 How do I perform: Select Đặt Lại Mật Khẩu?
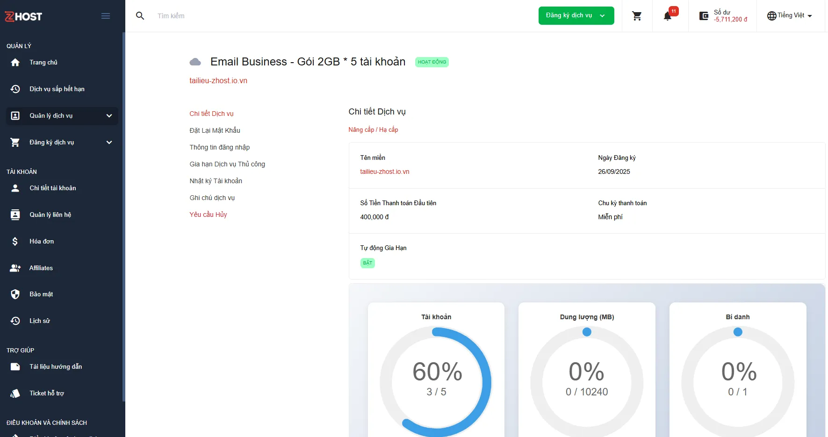[215, 130]
